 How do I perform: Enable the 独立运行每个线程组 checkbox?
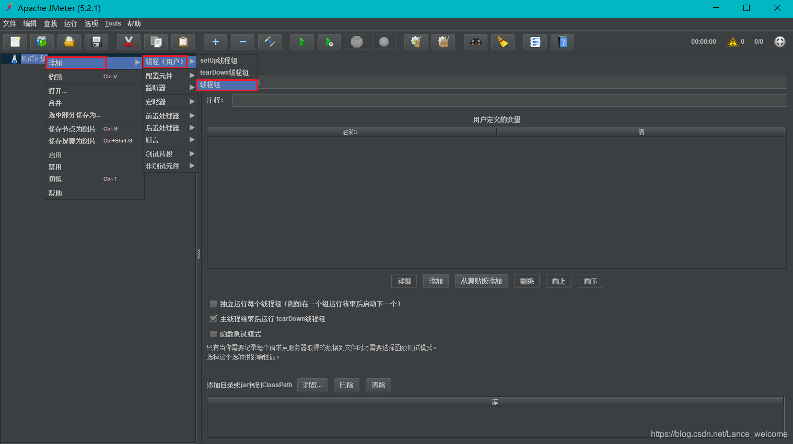pos(213,303)
